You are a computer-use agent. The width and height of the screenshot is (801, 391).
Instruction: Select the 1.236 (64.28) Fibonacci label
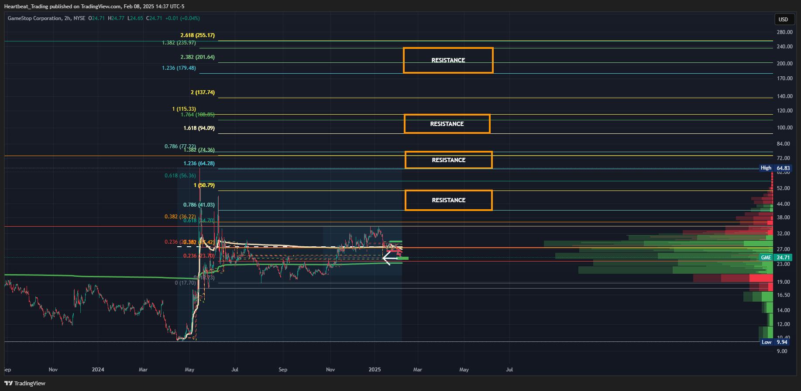click(199, 163)
